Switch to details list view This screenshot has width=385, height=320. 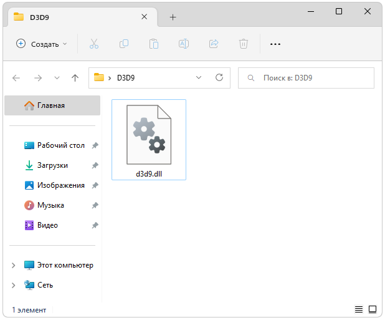[x=359, y=309]
